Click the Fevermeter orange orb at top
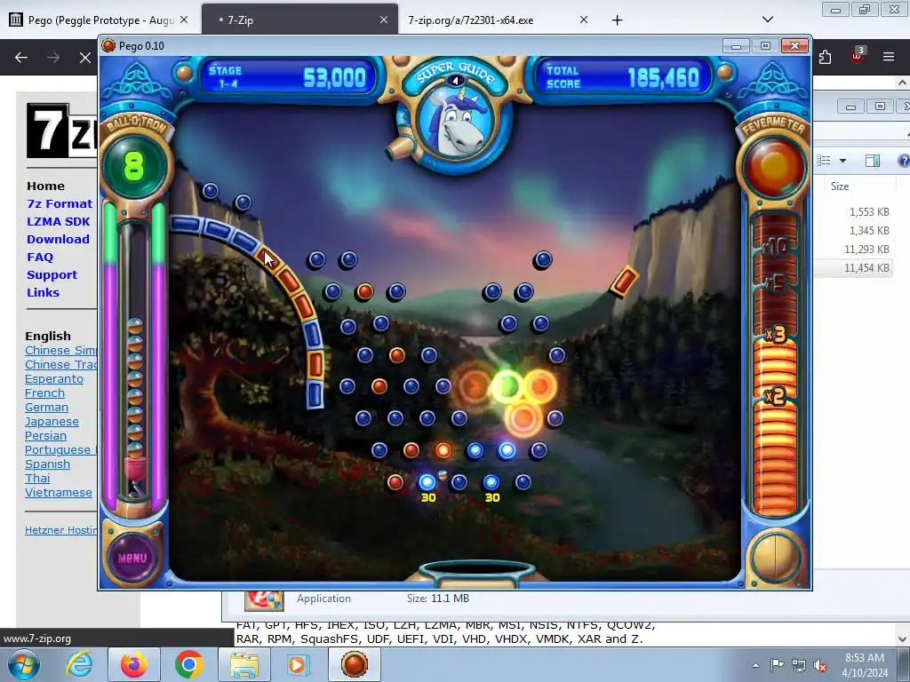 (x=774, y=167)
